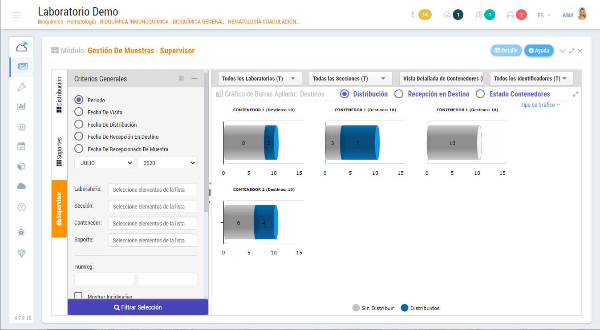Screen dimensions: 600x330
Task: Click the Detalle button
Action: (x=506, y=50)
